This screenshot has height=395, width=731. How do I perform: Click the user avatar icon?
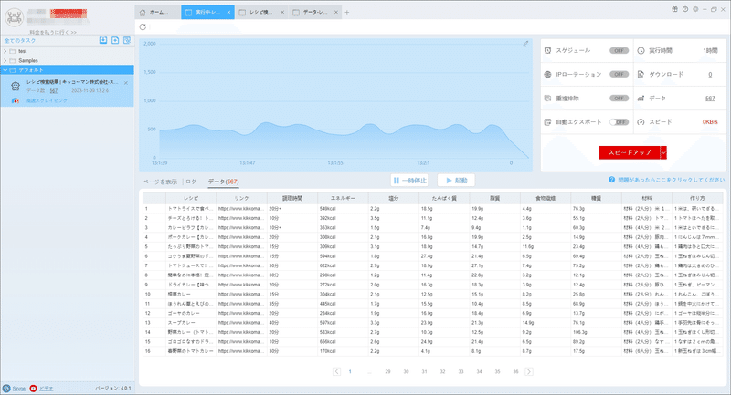[15, 17]
